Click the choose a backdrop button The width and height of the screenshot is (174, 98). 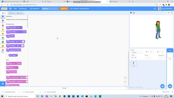pyautogui.click(x=170, y=86)
